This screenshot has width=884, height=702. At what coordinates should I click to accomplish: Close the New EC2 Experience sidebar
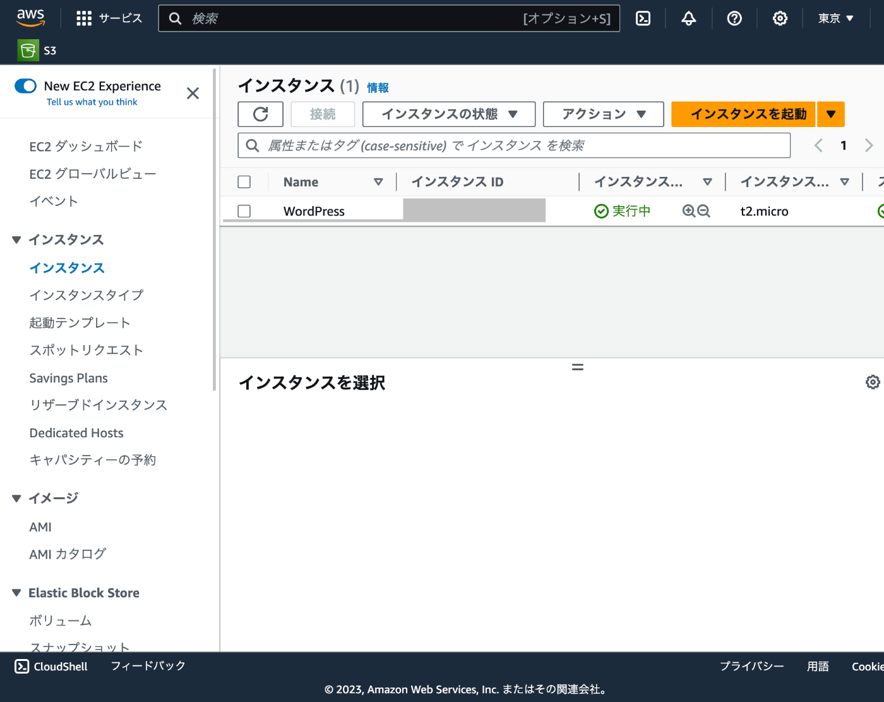[193, 94]
